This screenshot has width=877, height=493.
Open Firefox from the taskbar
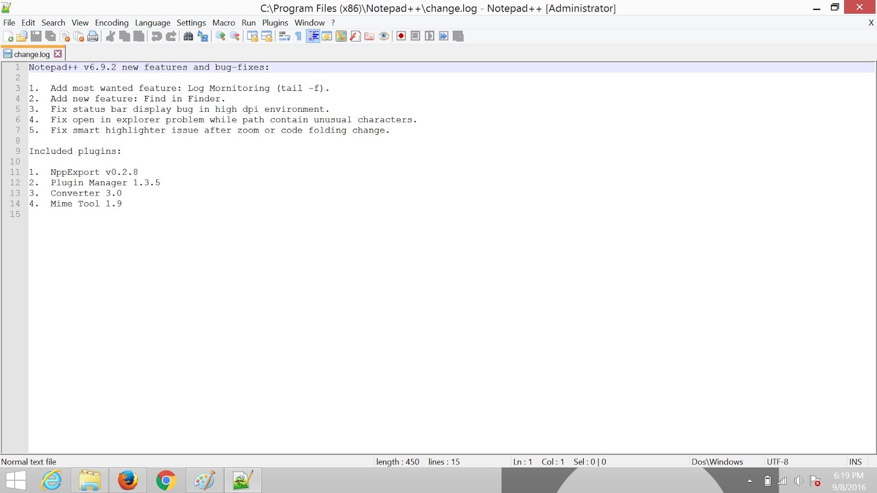pos(128,480)
